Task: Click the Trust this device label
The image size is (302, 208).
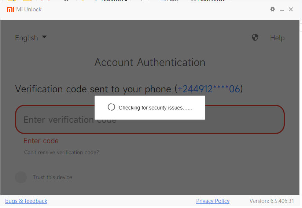Action: [x=52, y=177]
